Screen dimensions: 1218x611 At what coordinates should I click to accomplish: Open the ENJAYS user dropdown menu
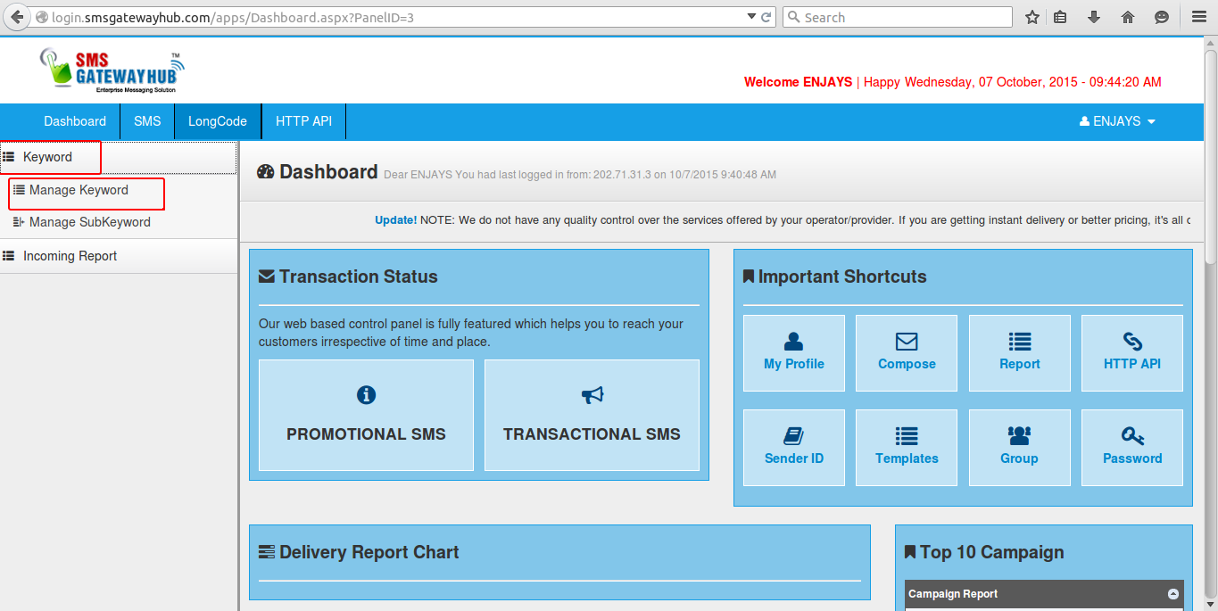(x=1117, y=121)
